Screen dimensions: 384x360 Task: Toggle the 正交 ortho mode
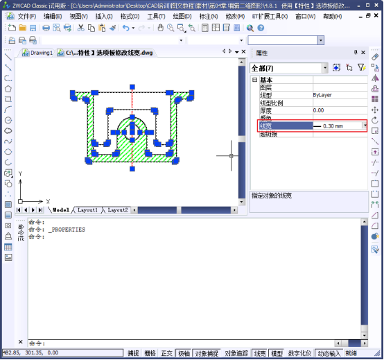167,353
